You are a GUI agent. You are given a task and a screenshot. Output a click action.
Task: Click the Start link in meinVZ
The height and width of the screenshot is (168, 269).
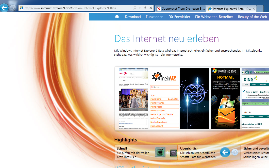click(153, 95)
